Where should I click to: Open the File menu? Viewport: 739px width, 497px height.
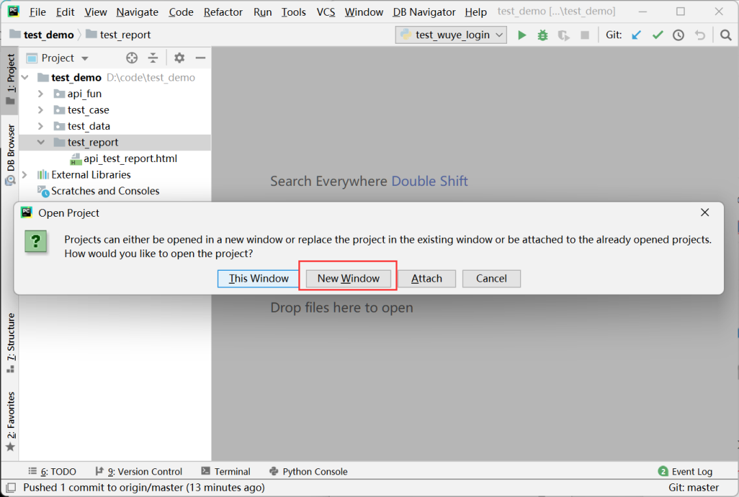pyautogui.click(x=37, y=12)
